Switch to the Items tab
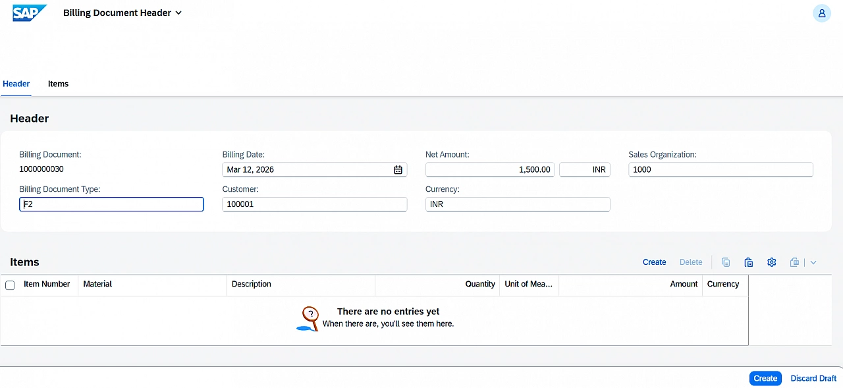Viewport: 843px width, 388px height. [x=58, y=84]
